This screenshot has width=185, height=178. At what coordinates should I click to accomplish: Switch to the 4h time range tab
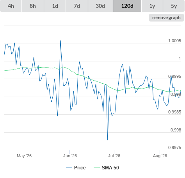click(11, 6)
